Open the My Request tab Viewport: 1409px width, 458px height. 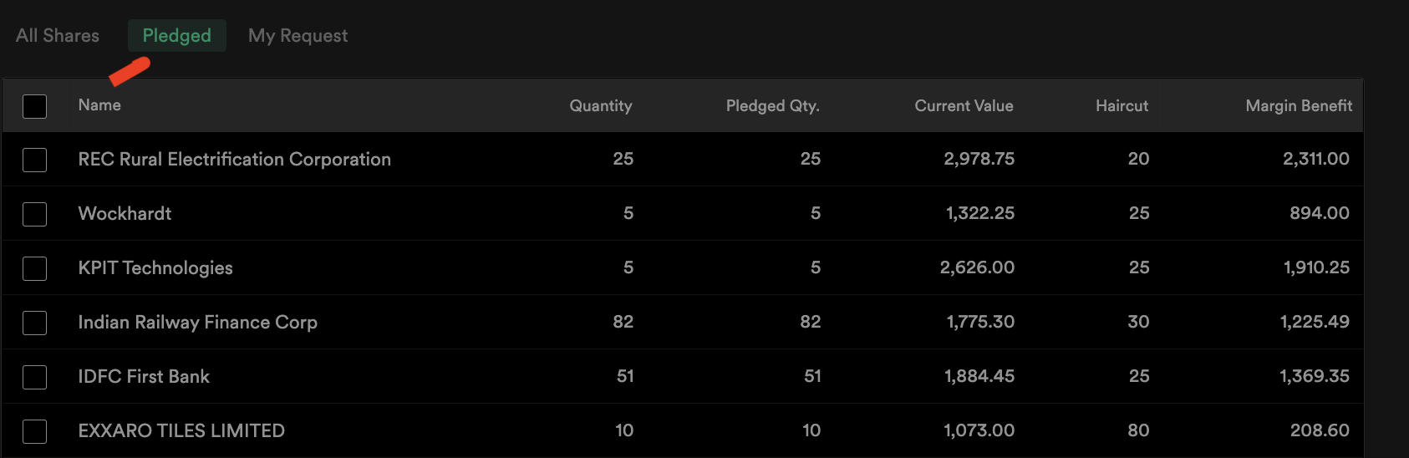pyautogui.click(x=298, y=35)
